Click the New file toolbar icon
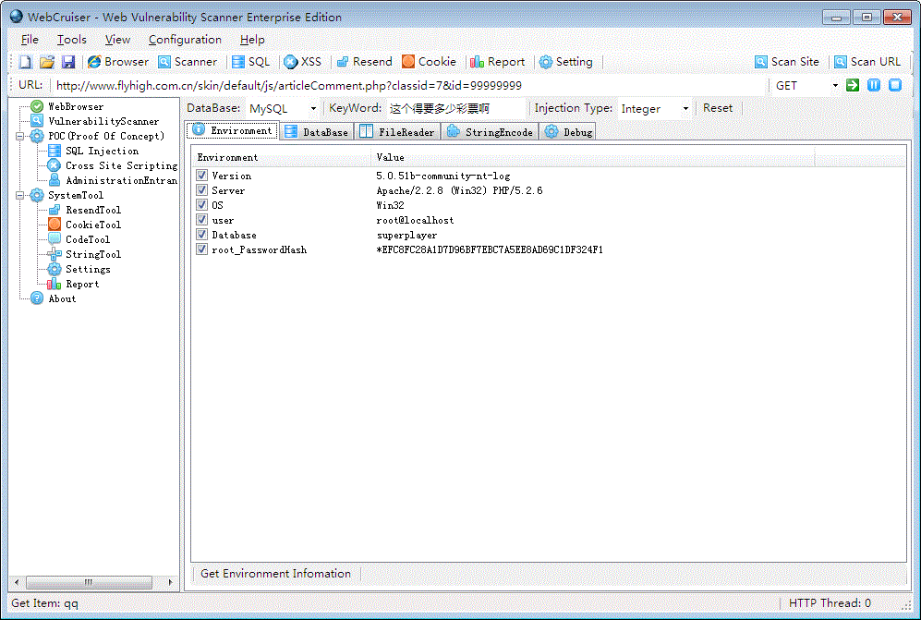Viewport: 921px width, 620px height. click(x=25, y=62)
